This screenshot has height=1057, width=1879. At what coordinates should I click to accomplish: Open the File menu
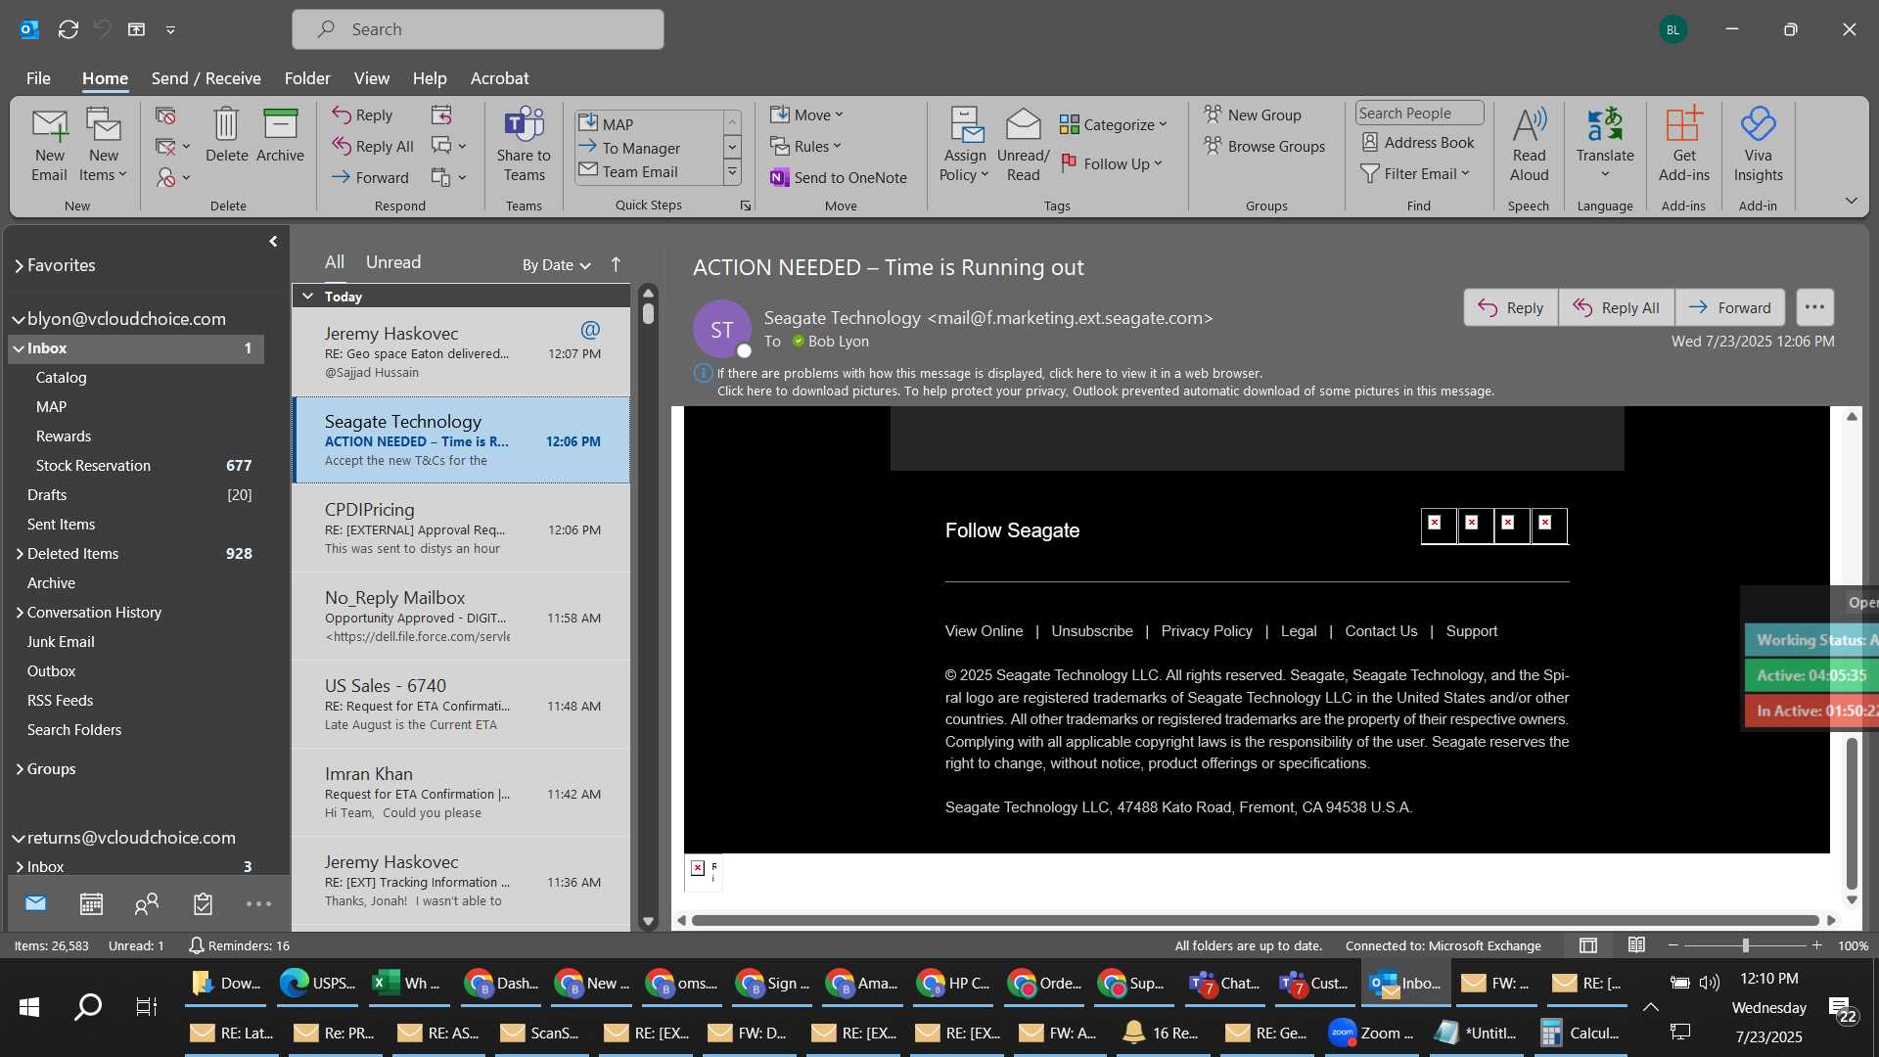[38, 78]
